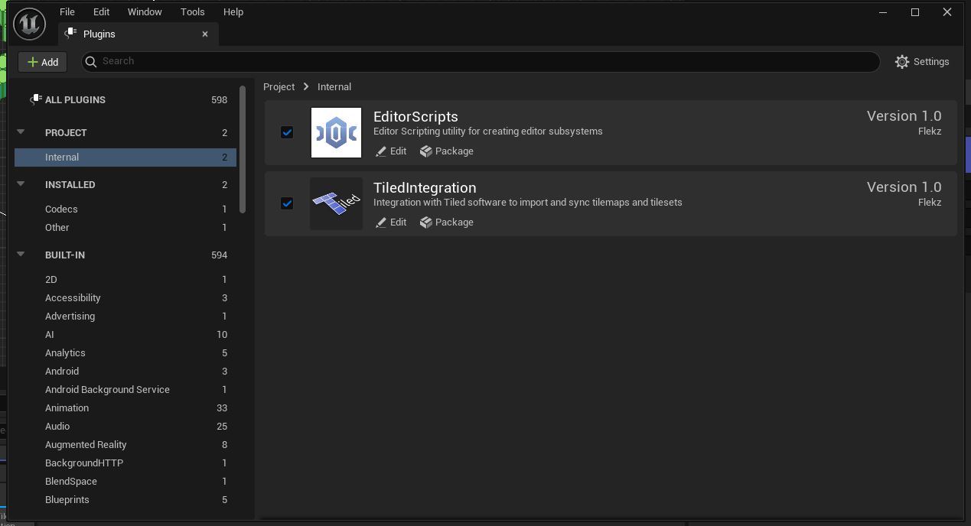The image size is (971, 526).
Task: Click the TiledIntegration plugin thumbnail
Action: [x=336, y=203]
